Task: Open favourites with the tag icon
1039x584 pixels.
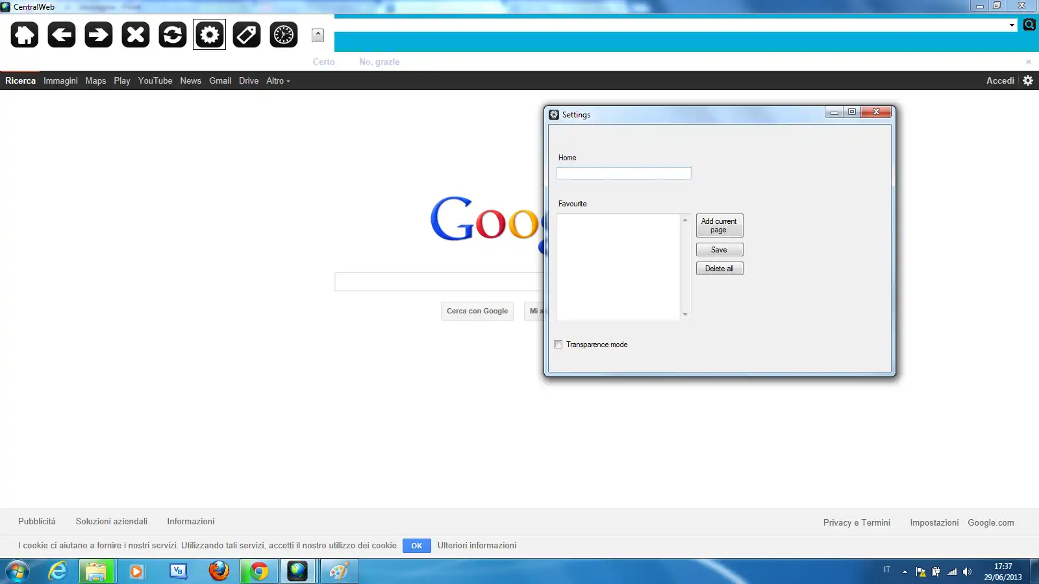Action: (x=247, y=34)
